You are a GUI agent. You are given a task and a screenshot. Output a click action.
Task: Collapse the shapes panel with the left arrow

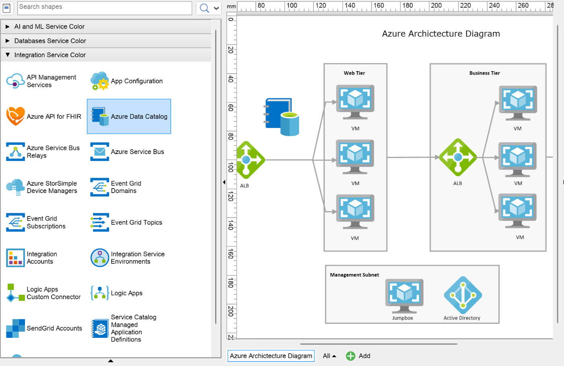coord(224,182)
